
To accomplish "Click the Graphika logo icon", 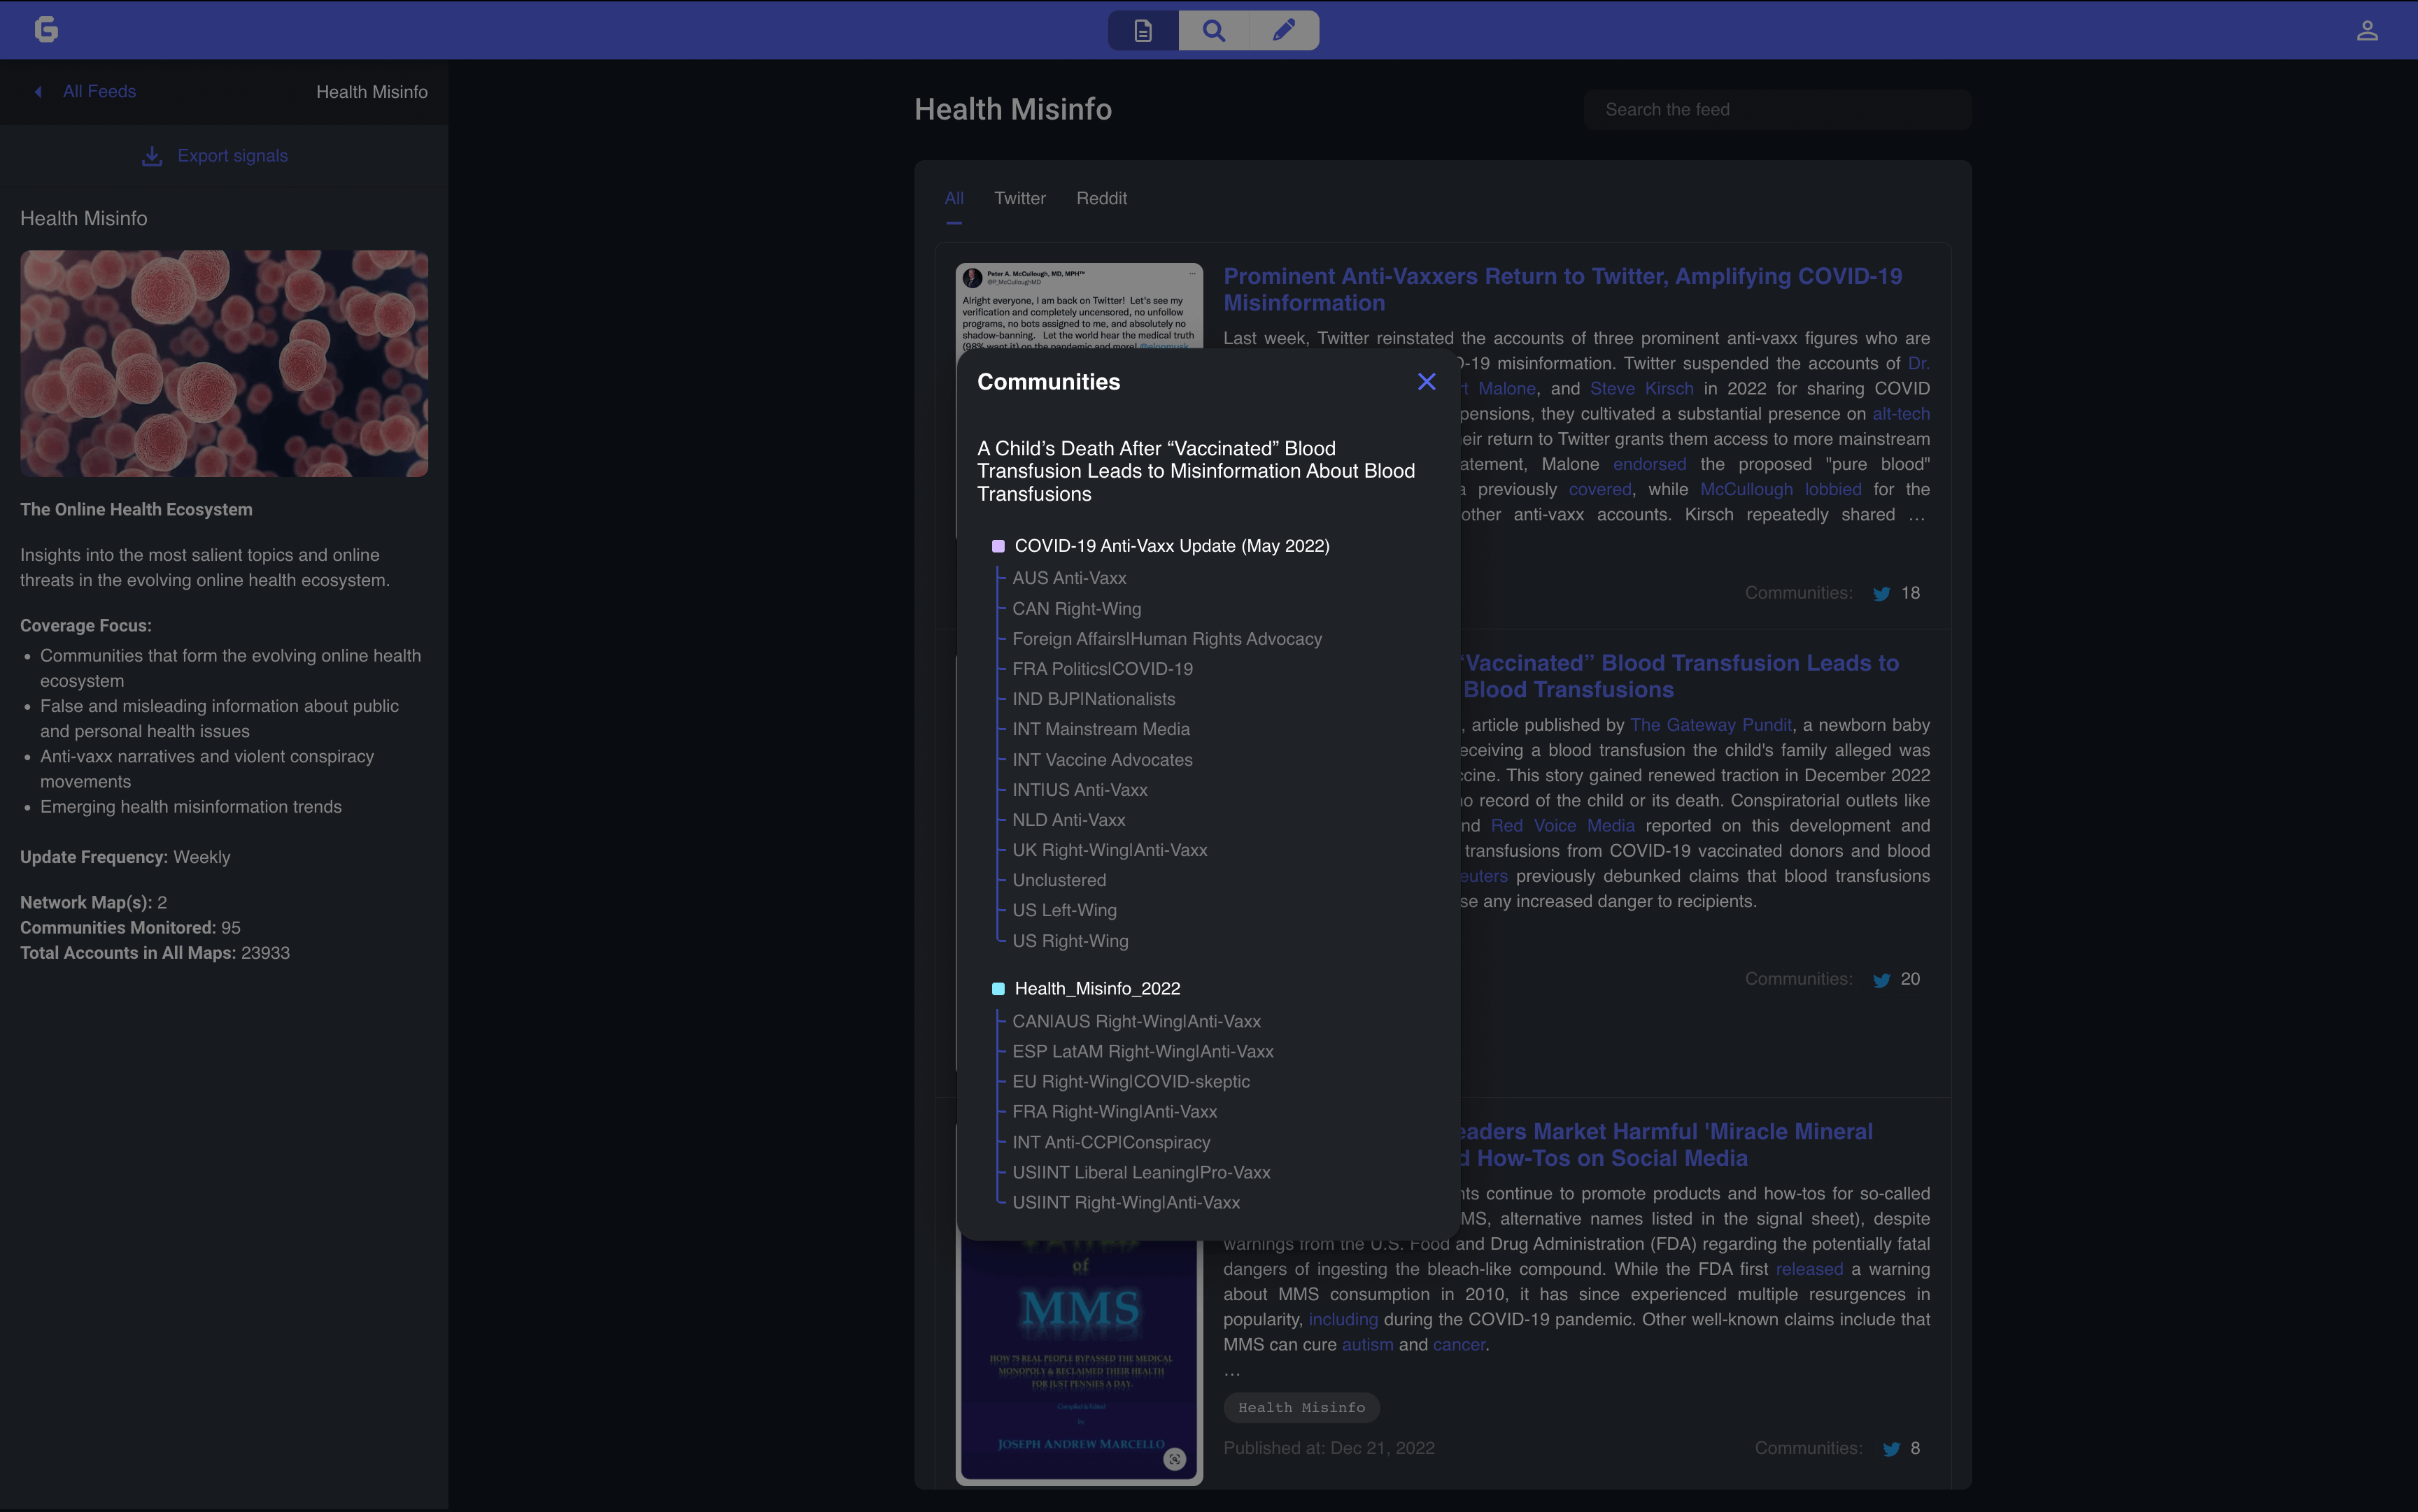I will click(x=46, y=29).
